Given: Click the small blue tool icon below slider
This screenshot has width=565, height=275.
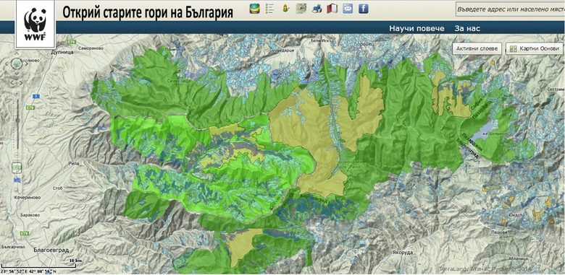Looking at the screenshot, I should [17, 180].
